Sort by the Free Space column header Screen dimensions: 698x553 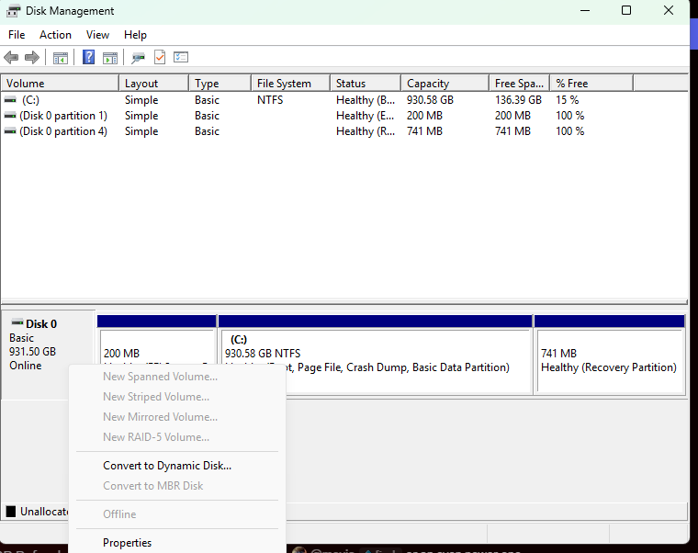coord(520,84)
